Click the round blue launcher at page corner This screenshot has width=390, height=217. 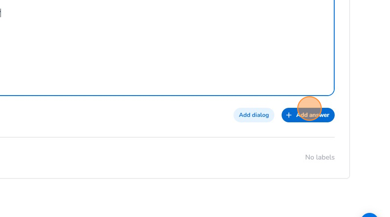(x=370, y=214)
